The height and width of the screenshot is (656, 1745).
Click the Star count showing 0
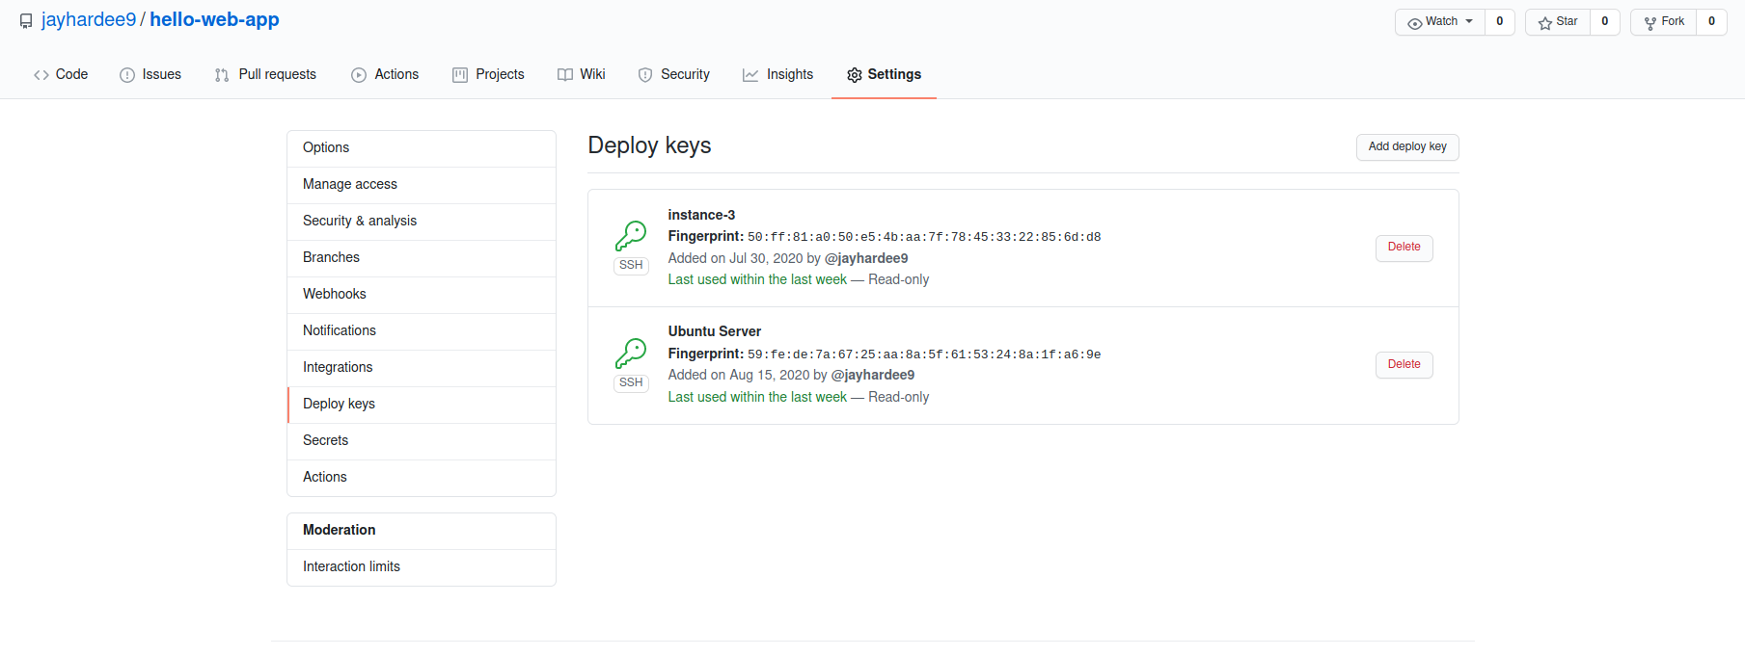click(x=1605, y=22)
